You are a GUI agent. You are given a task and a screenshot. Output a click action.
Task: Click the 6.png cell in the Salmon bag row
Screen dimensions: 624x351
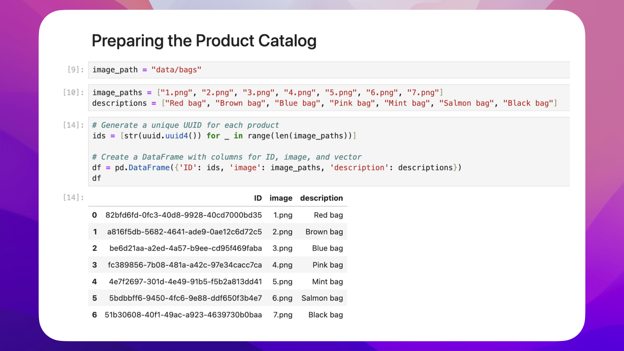(282, 298)
